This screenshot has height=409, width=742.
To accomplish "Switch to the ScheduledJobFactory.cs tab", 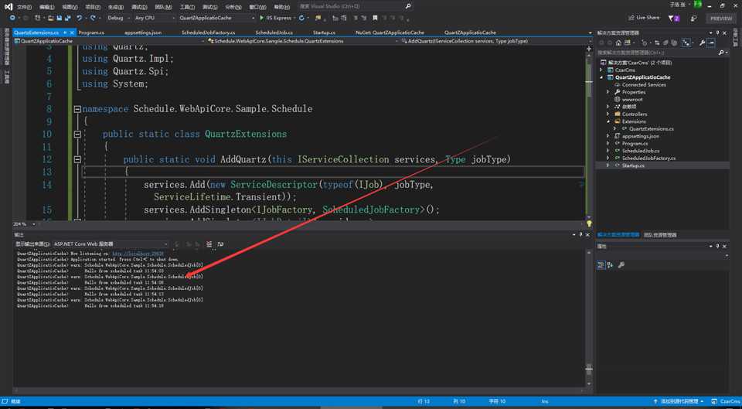I will pos(208,32).
